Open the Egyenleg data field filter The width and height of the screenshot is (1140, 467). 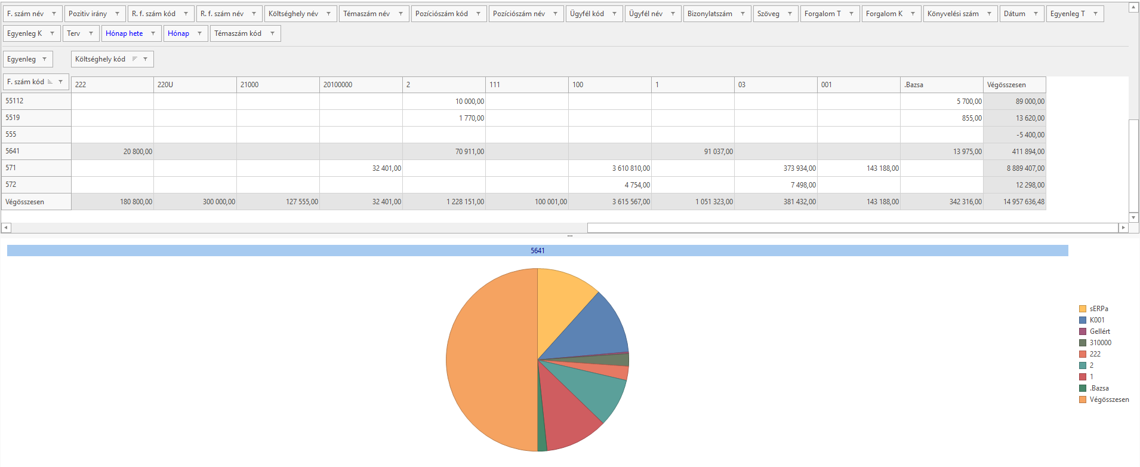pos(44,59)
